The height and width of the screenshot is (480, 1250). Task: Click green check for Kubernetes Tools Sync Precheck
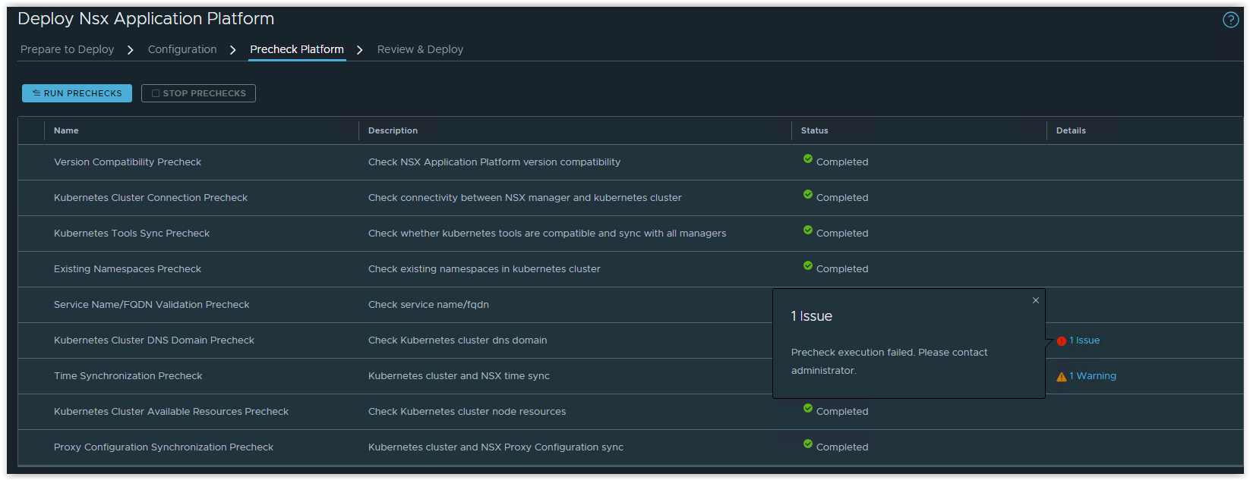pyautogui.click(x=808, y=231)
